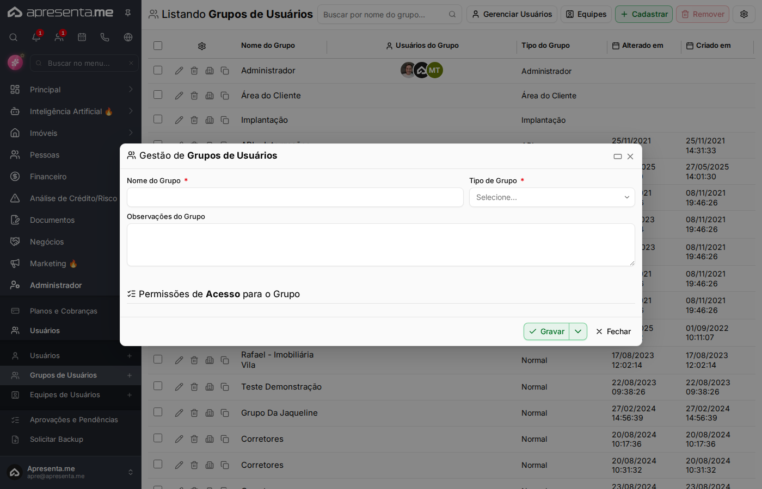Click the Cadastrar button
The width and height of the screenshot is (762, 489).
[x=644, y=14]
